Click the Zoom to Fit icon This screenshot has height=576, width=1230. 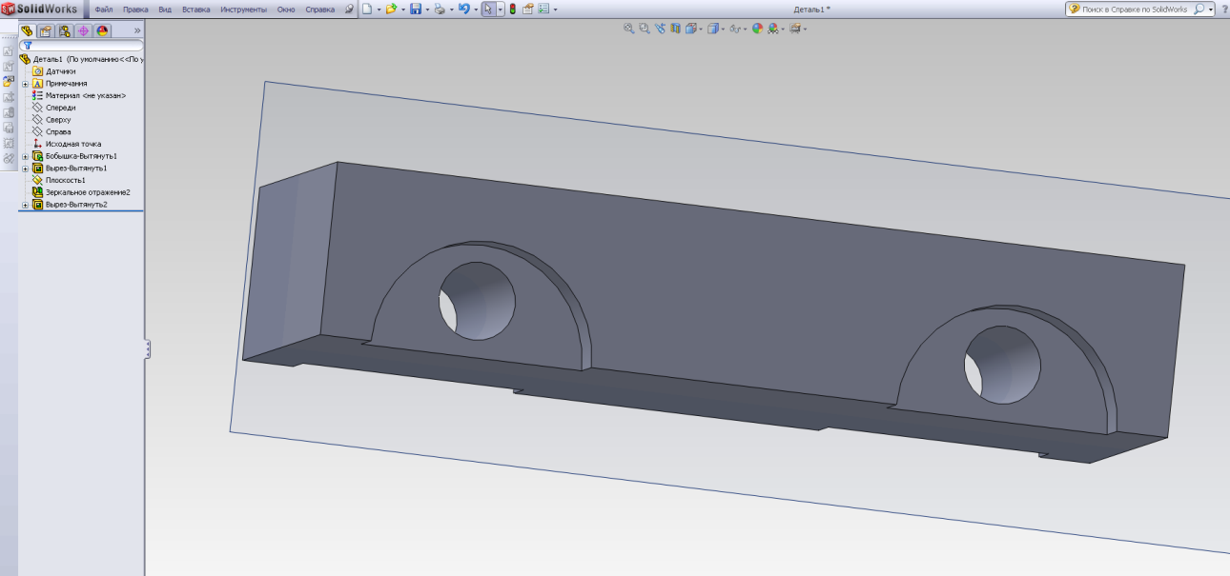tap(628, 29)
